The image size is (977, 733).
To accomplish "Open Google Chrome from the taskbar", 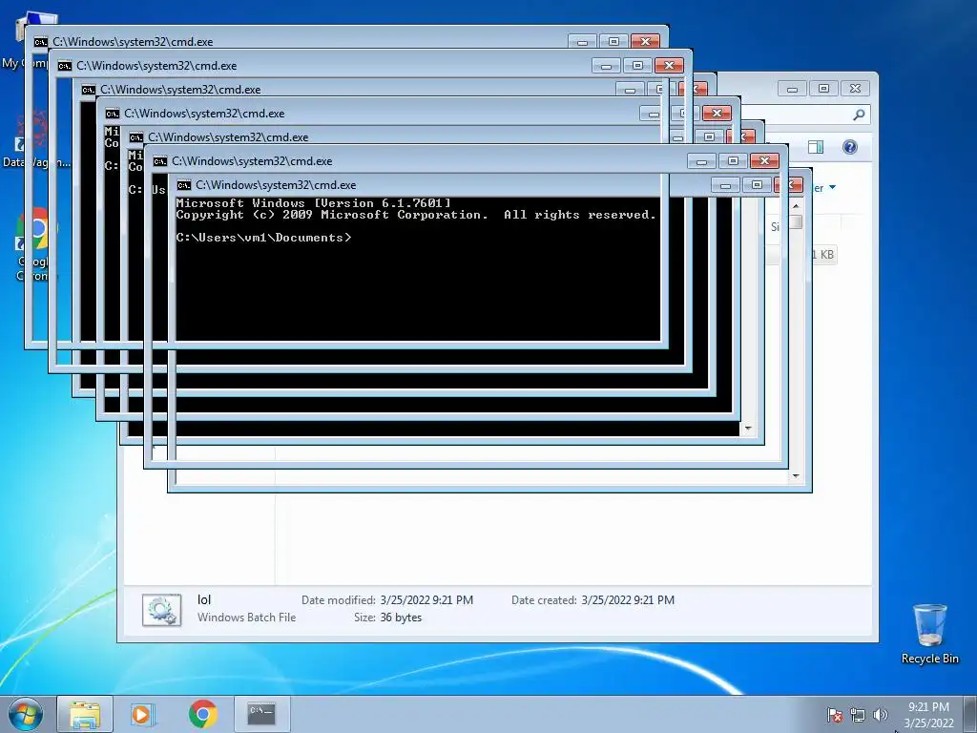I will (x=202, y=714).
